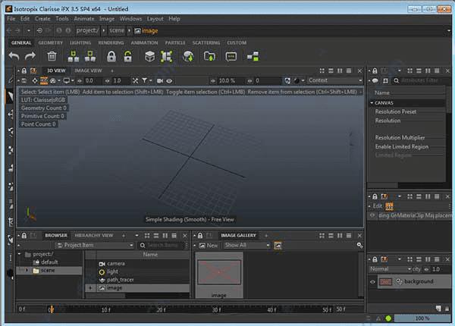Click the closed padlock lock icon
Viewport: 455px width, 326px height.
coord(111,56)
